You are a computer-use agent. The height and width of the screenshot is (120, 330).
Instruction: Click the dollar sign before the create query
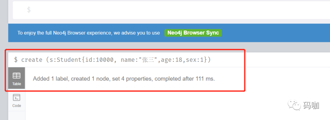(x=16, y=60)
